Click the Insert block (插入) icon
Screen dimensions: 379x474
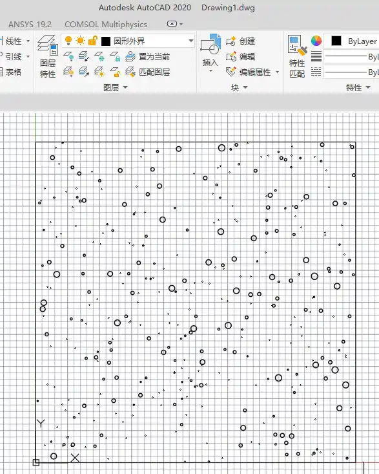point(210,44)
